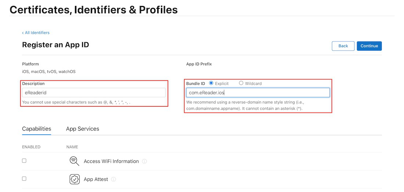This screenshot has height=192, width=404.
Task: Click into the Bundle ID text field
Action: [258, 93]
